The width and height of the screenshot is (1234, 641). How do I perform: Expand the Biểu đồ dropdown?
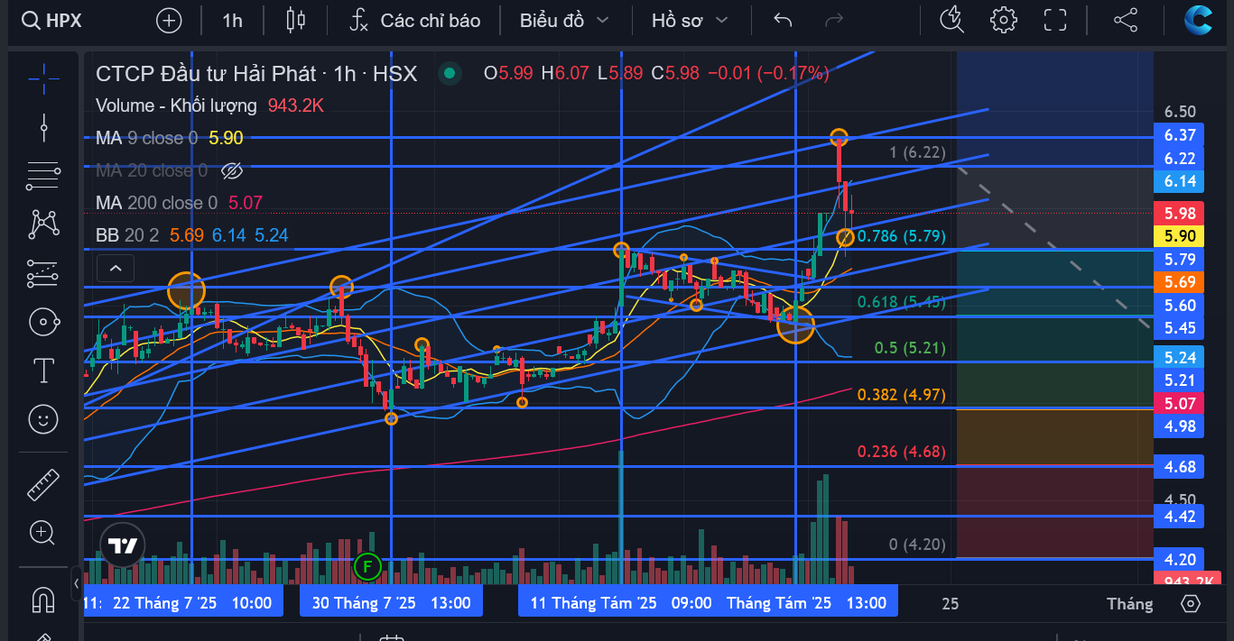coord(564,20)
